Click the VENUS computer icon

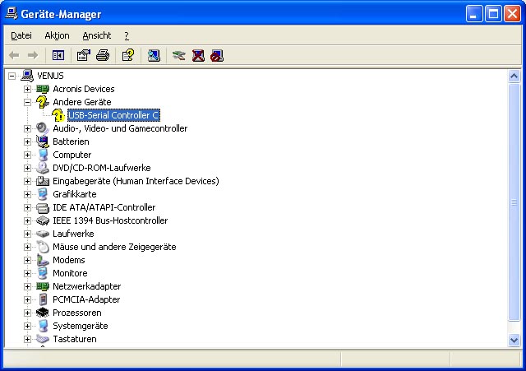27,76
